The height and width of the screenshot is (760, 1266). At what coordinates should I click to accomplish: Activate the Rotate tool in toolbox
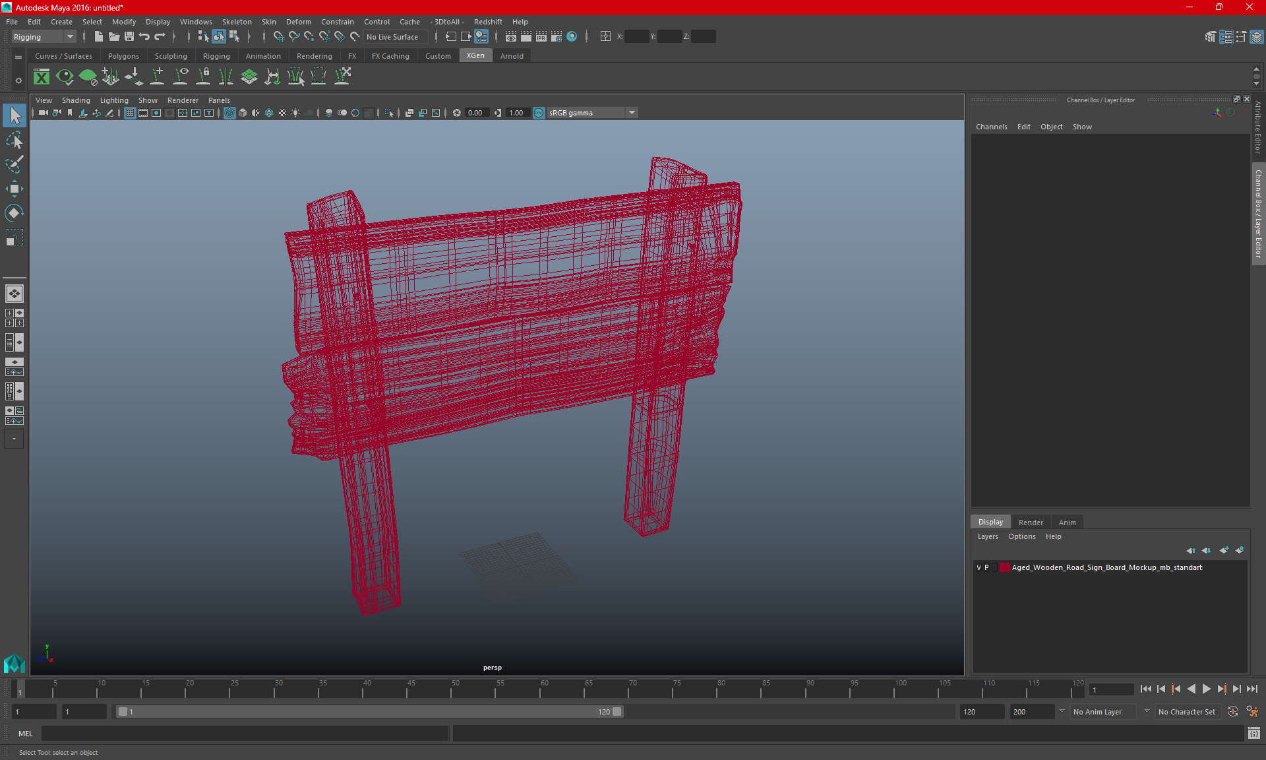pos(14,213)
